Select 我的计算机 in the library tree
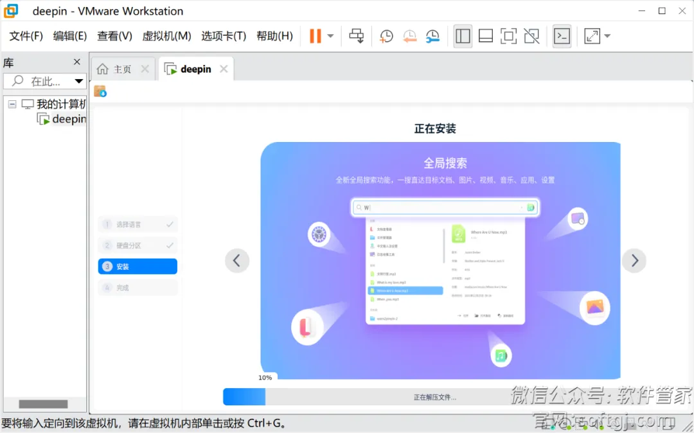This screenshot has height=433, width=694. coord(61,104)
